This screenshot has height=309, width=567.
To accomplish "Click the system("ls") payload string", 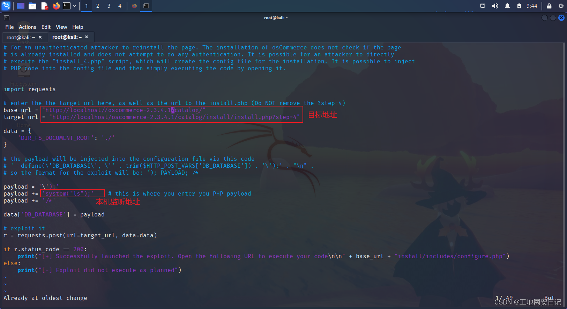I will (68, 194).
